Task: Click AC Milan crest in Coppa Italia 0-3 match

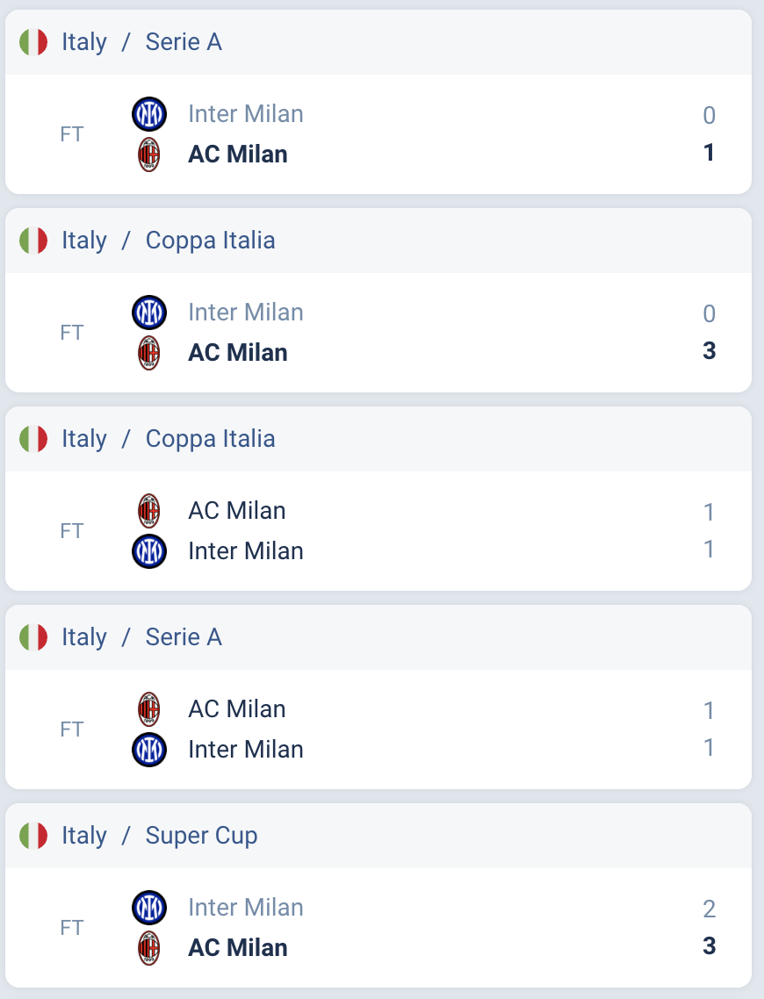Action: pyautogui.click(x=149, y=353)
